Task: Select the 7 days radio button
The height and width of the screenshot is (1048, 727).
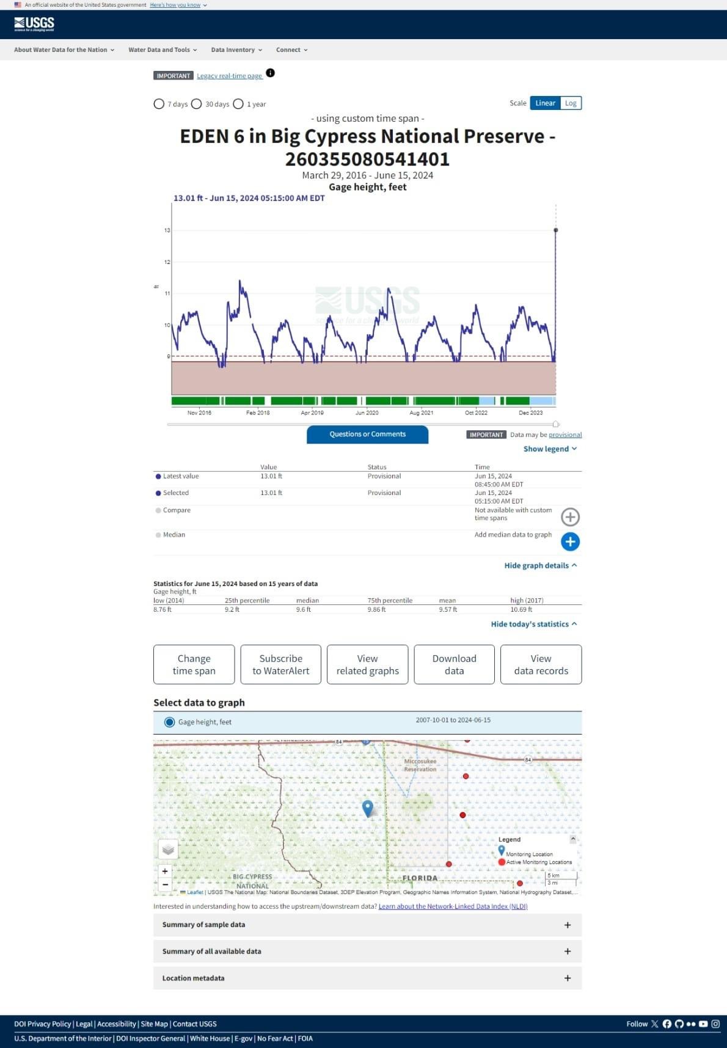Action: click(x=159, y=104)
